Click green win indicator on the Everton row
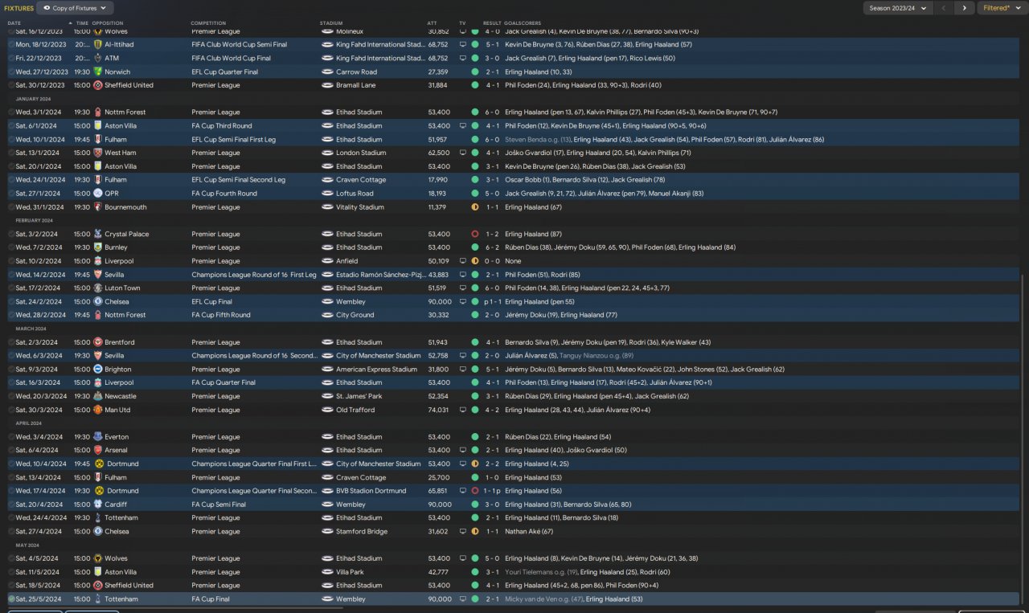This screenshot has height=613, width=1029. 475,437
